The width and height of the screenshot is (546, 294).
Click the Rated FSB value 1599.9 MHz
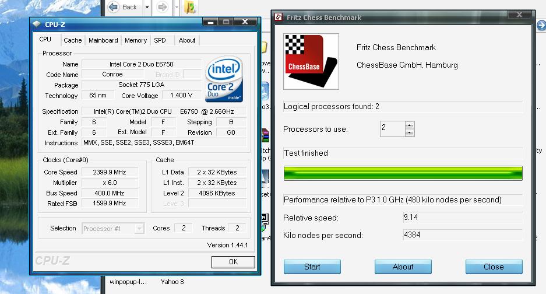[x=110, y=204]
